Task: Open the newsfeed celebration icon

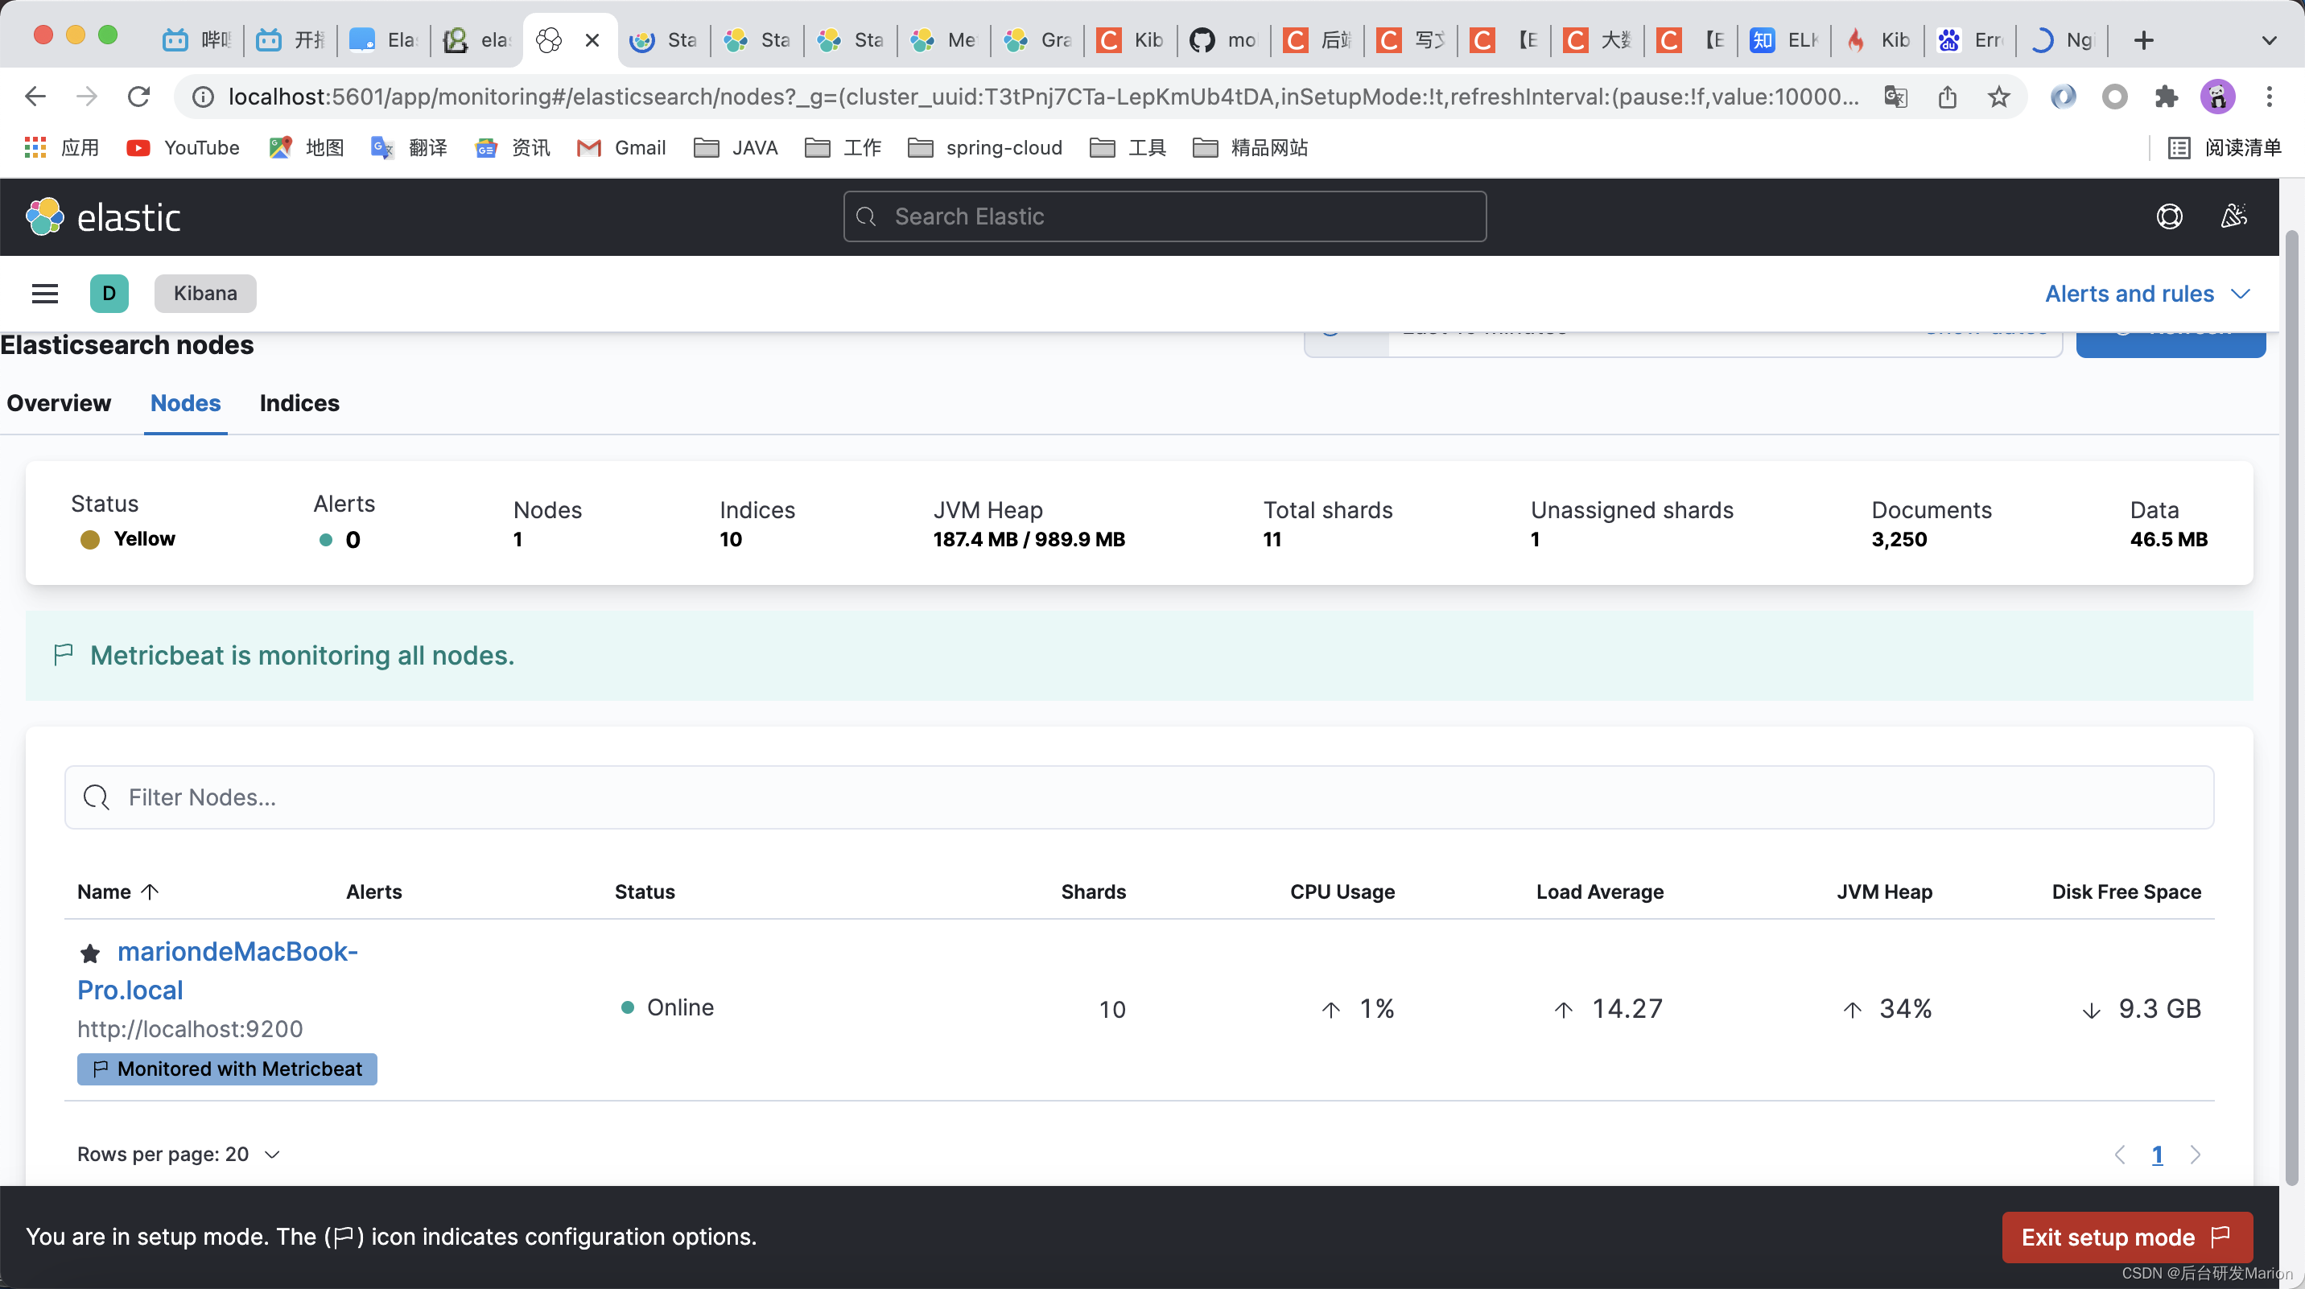Action: [x=2233, y=216]
